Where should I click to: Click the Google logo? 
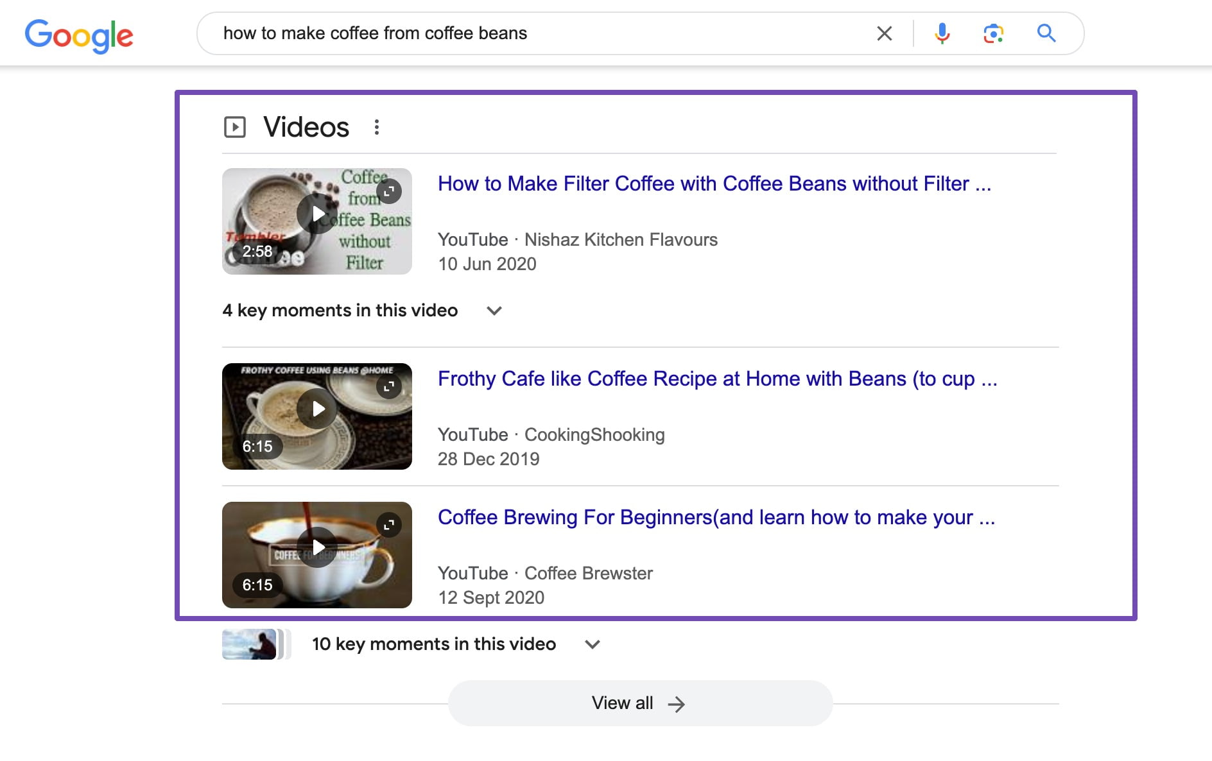pyautogui.click(x=79, y=35)
